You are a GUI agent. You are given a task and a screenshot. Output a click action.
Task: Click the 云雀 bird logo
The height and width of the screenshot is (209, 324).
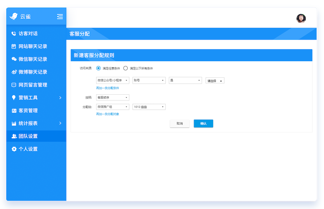(x=13, y=16)
